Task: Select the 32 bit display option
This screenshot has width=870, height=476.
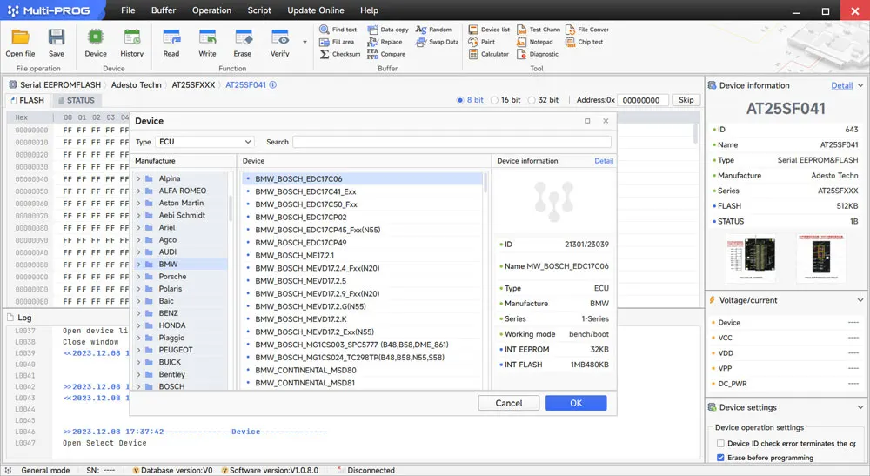Action: pos(532,100)
